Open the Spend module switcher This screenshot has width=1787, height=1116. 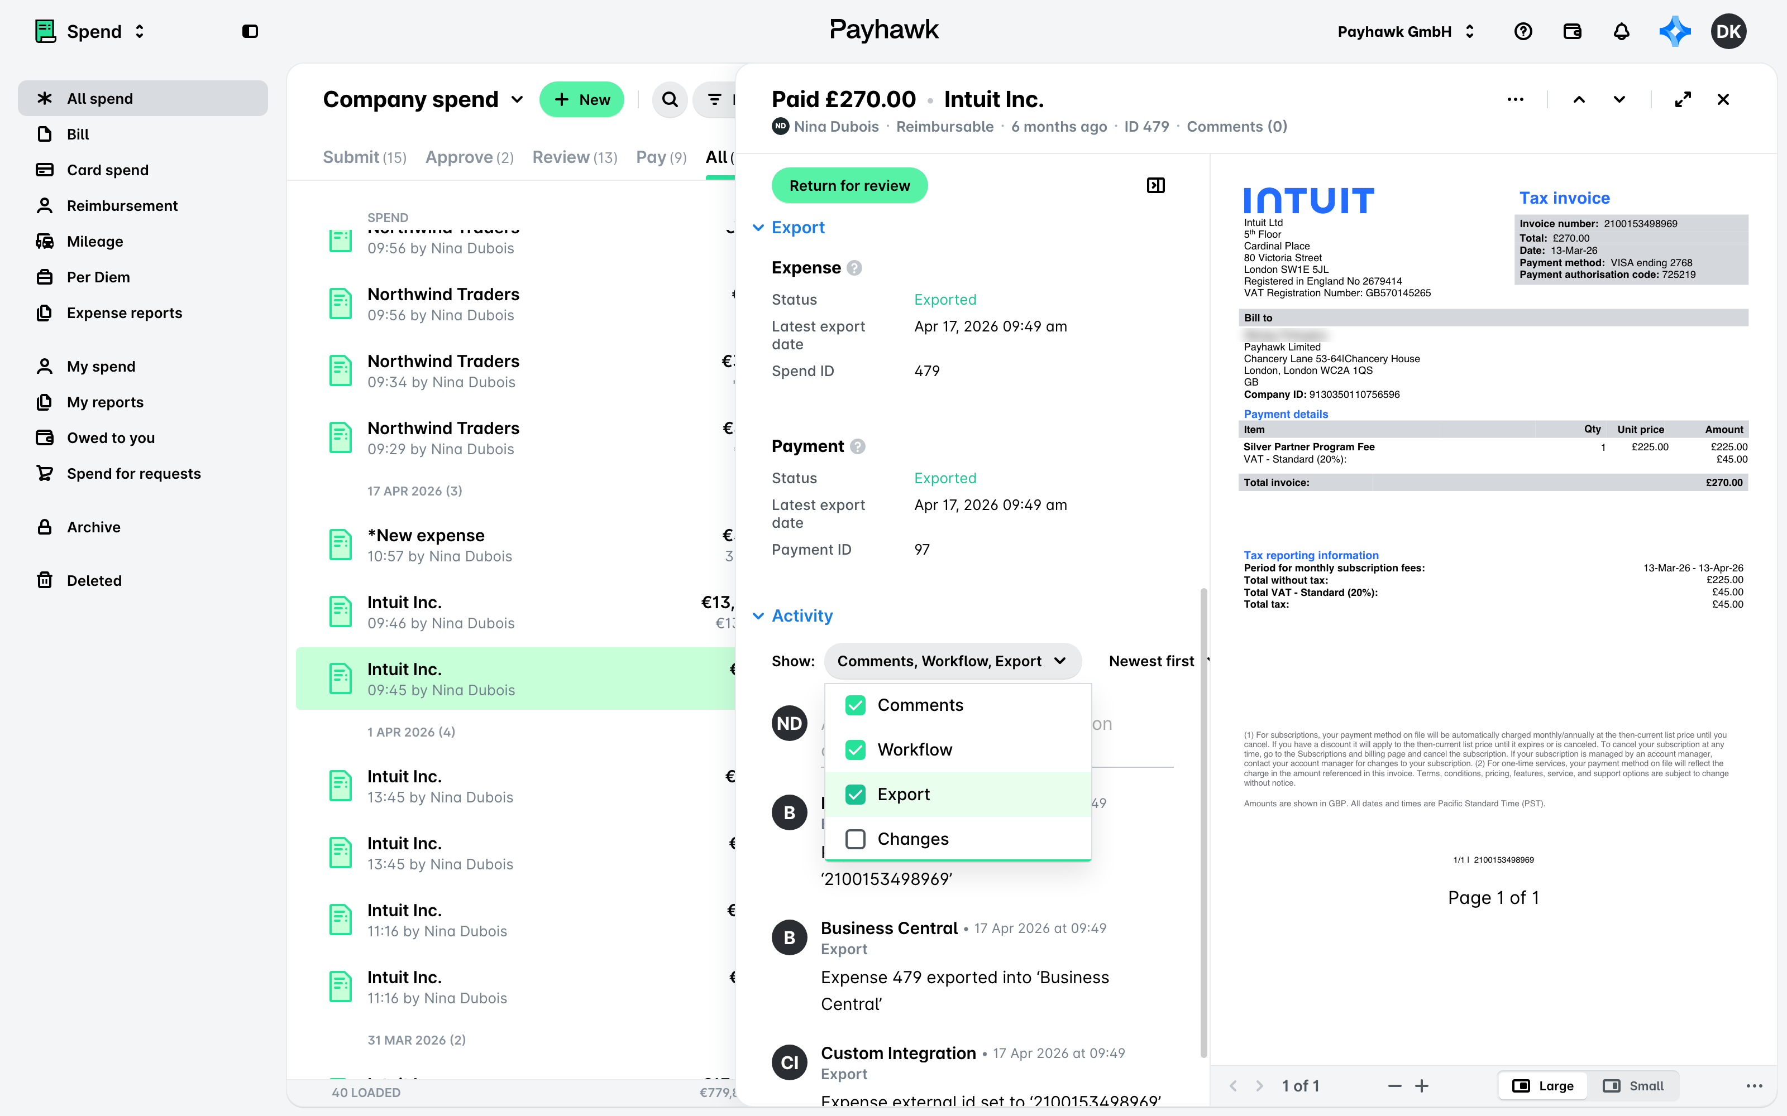[x=90, y=31]
